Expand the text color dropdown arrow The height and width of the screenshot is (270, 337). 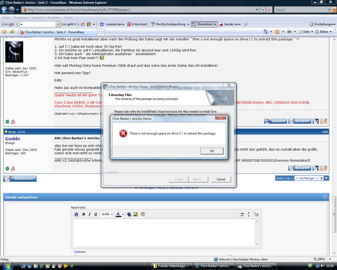pyautogui.click(x=123, y=214)
